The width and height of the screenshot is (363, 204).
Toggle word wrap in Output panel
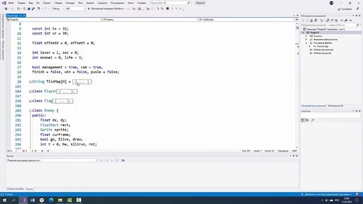click(x=123, y=160)
